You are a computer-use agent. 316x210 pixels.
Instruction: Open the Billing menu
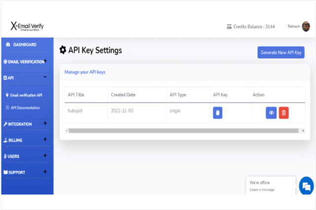15,140
